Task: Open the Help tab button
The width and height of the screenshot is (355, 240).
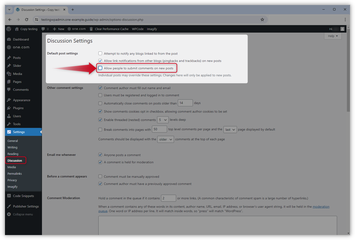Action: point(333,36)
